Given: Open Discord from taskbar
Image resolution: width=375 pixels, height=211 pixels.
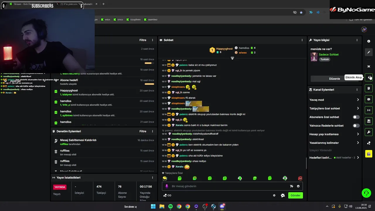Looking at the screenshot, I should (x=222, y=206).
